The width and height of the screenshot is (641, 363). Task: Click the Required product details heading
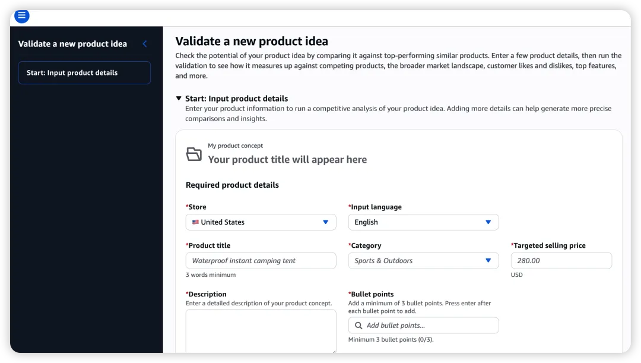pos(232,185)
